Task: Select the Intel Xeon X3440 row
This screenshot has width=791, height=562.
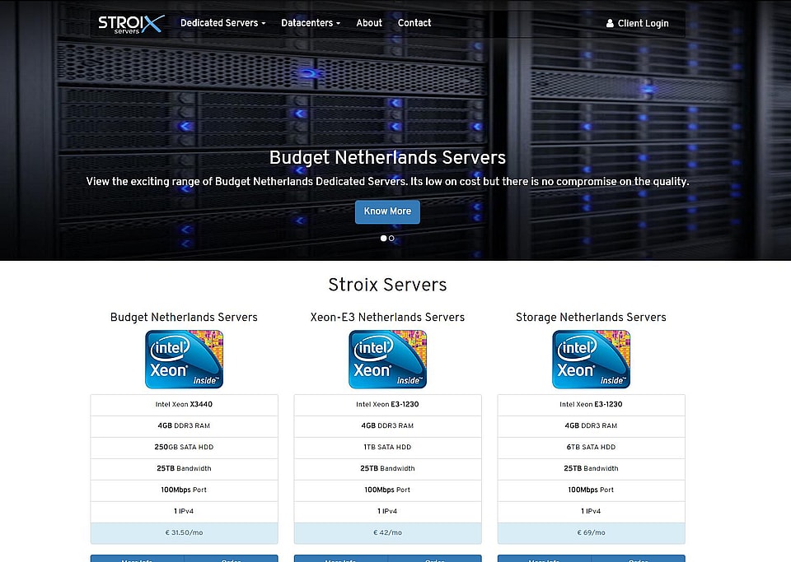Action: [184, 405]
